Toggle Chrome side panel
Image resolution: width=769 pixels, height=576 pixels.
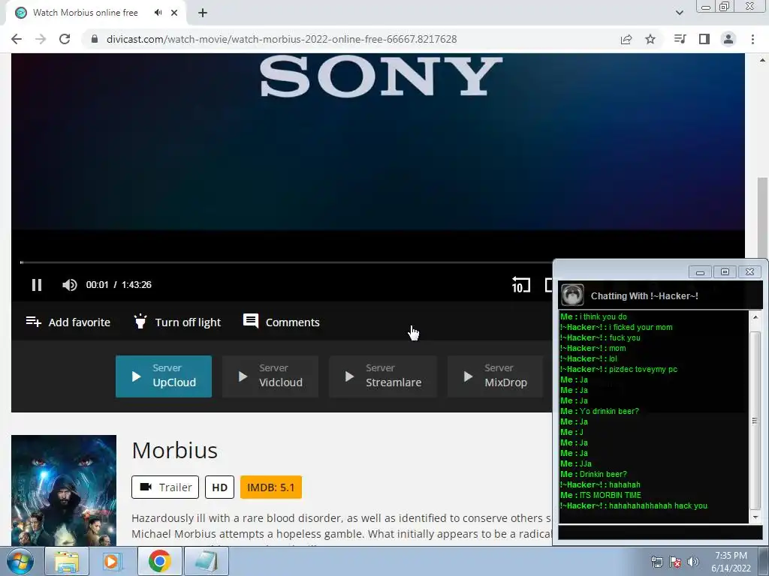[704, 39]
